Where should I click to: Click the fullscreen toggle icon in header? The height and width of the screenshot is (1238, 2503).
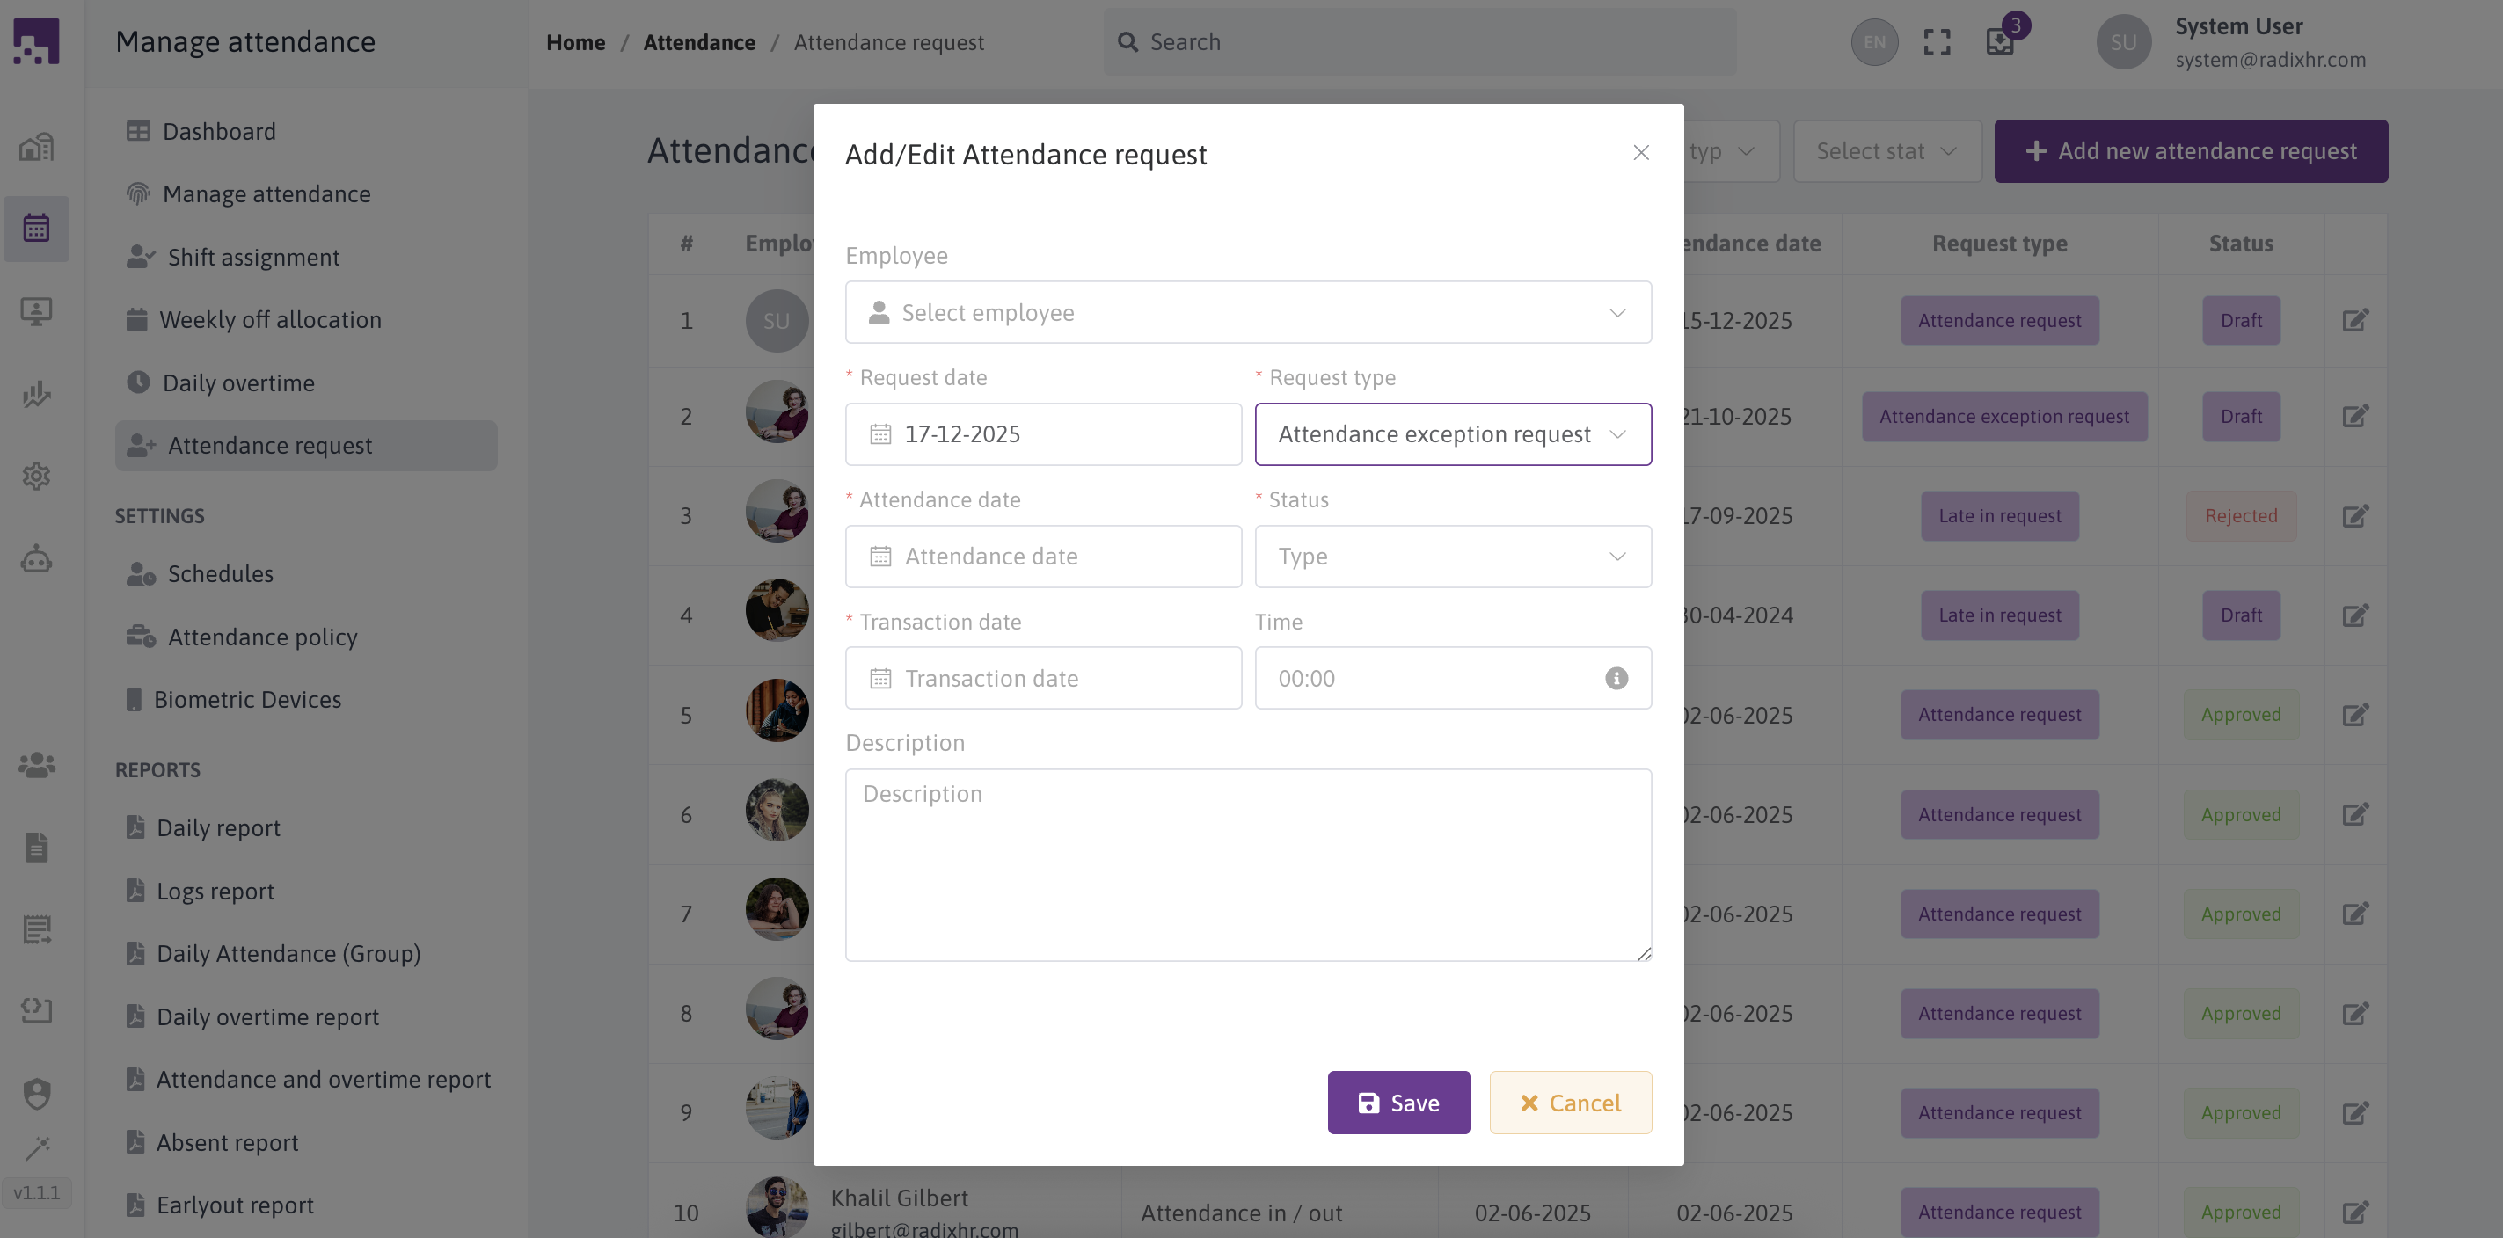click(1937, 42)
